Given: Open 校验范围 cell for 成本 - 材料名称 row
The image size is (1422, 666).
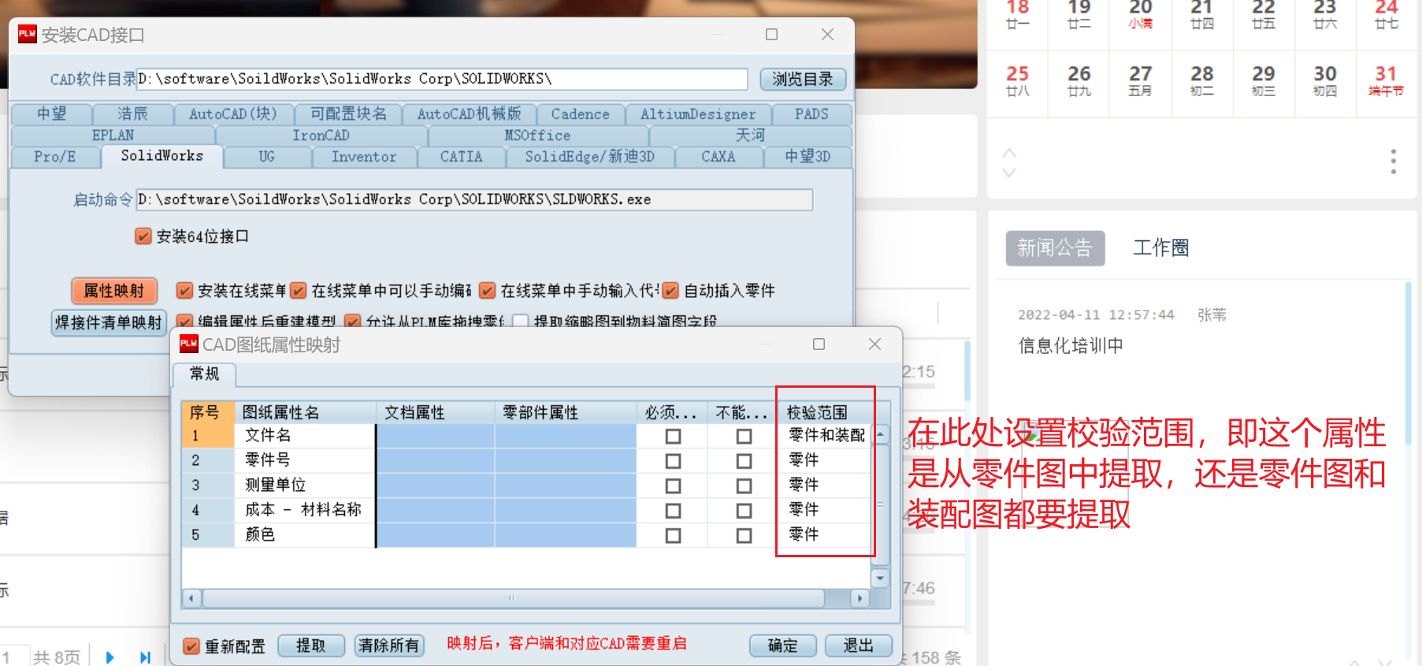Looking at the screenshot, I should point(825,510).
